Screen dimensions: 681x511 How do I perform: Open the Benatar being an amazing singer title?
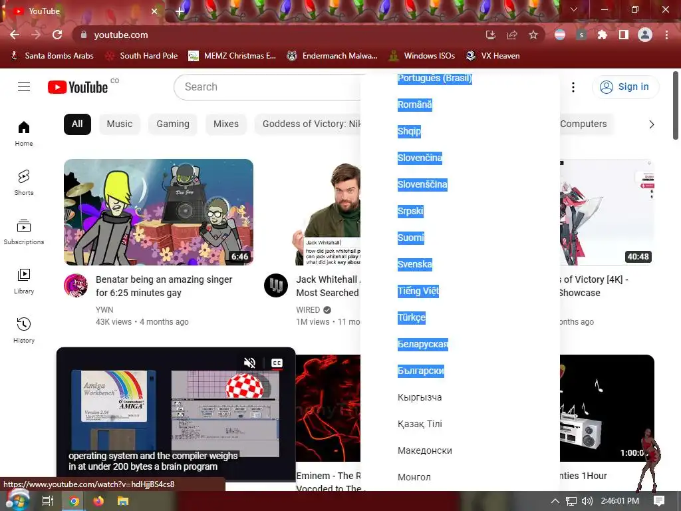coord(164,286)
